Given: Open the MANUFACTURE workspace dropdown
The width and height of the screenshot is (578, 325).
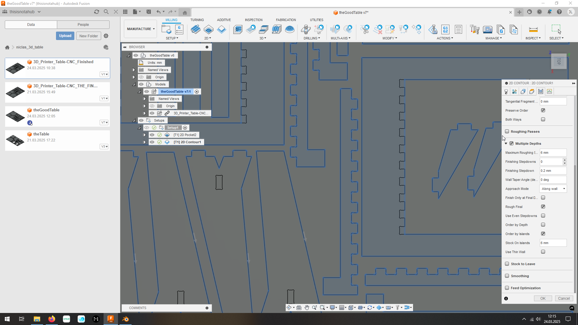Looking at the screenshot, I should [141, 29].
